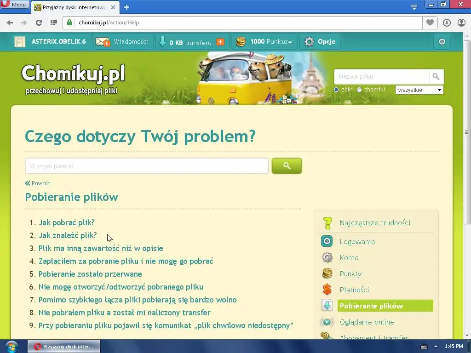Click the Opera taskbar item Przyjazny dysk inter...
This screenshot has height=353, width=471.
[63, 347]
